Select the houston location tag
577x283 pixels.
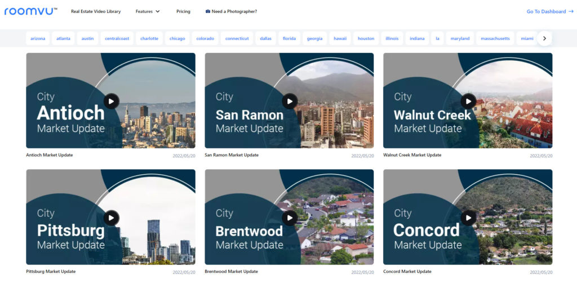tap(366, 38)
